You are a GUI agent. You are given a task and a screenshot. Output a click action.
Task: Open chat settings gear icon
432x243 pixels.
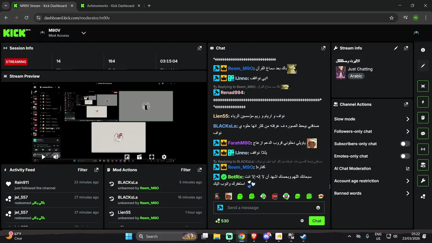[302, 221]
